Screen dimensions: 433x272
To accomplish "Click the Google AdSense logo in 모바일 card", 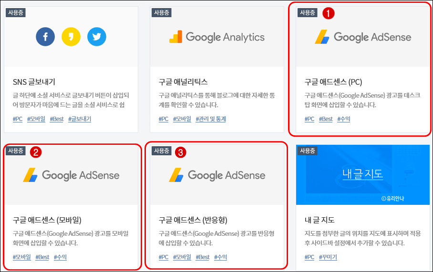I will click(x=71, y=175).
